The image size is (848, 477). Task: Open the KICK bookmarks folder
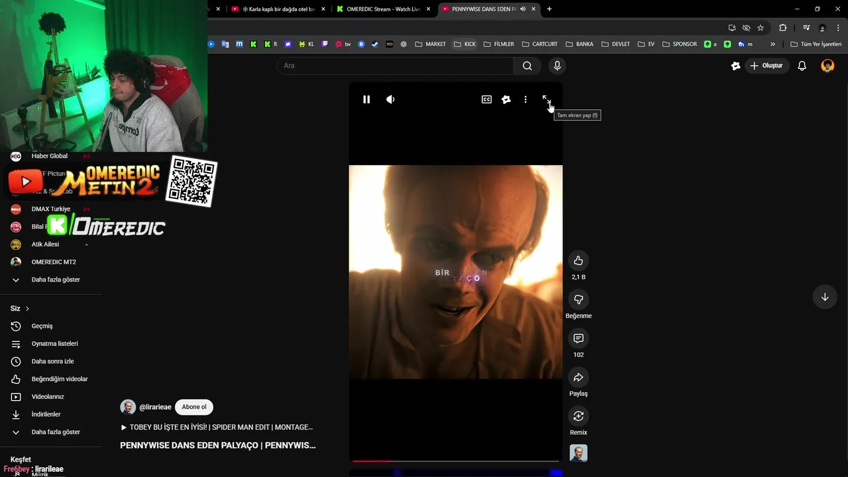(x=464, y=44)
